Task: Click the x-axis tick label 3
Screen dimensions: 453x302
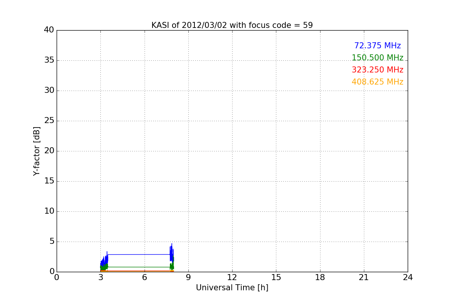Action: tap(100, 277)
